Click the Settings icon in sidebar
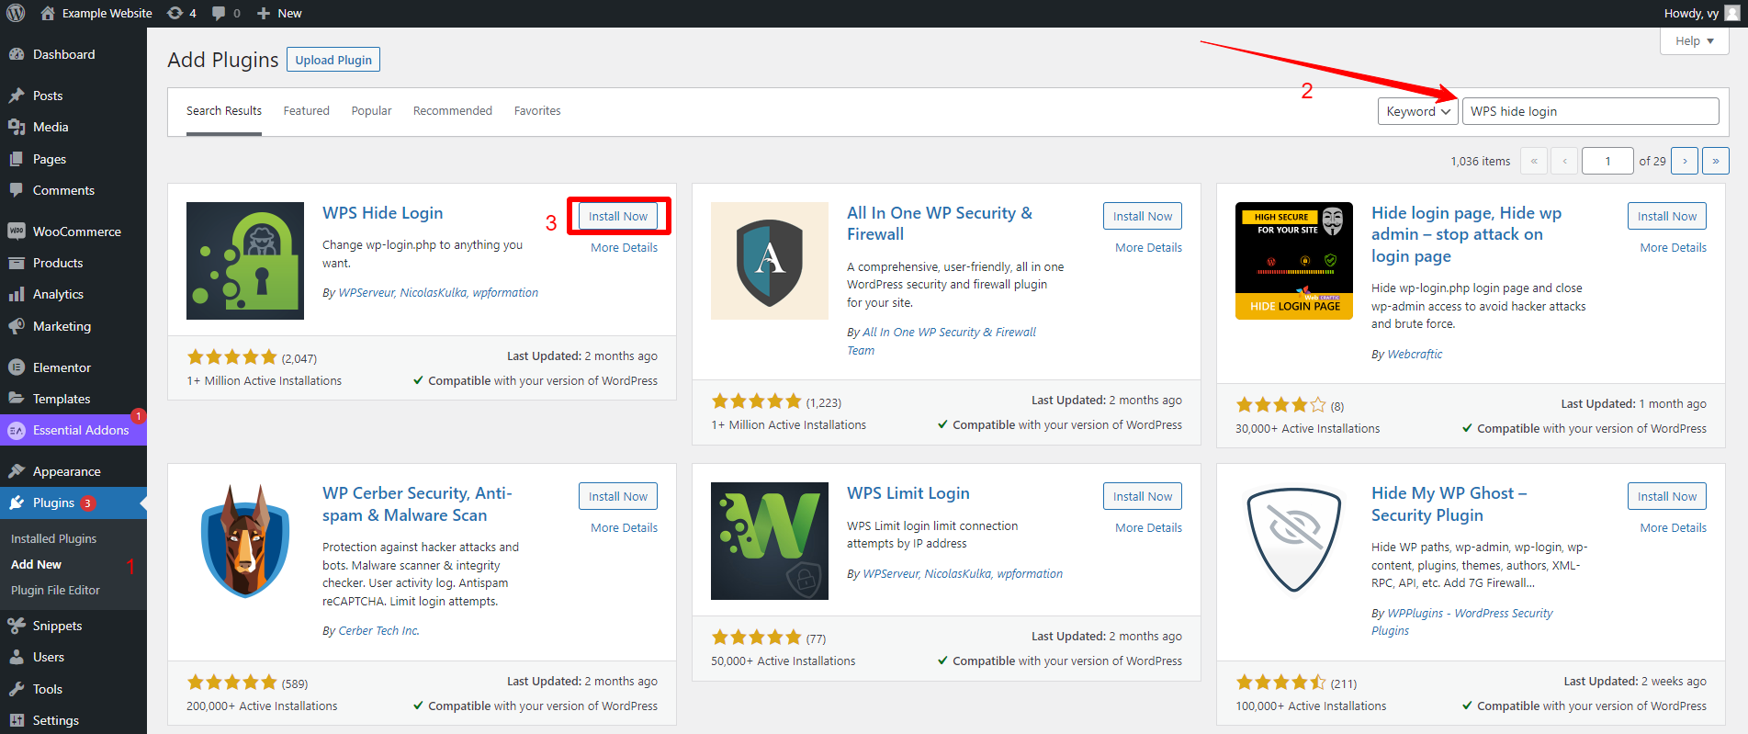The width and height of the screenshot is (1748, 734). point(17,720)
